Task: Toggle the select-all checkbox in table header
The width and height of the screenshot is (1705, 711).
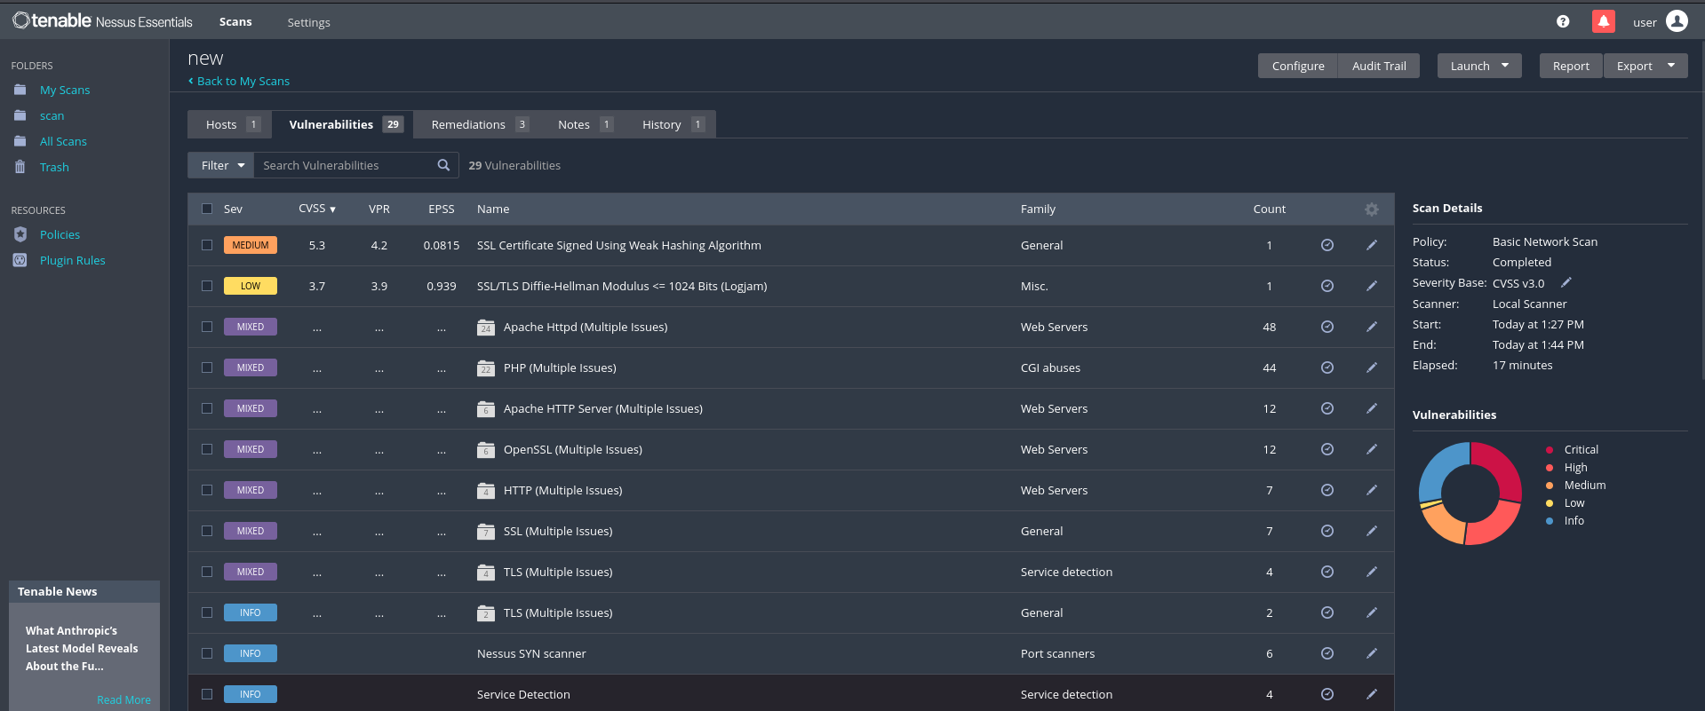Action: point(207,209)
